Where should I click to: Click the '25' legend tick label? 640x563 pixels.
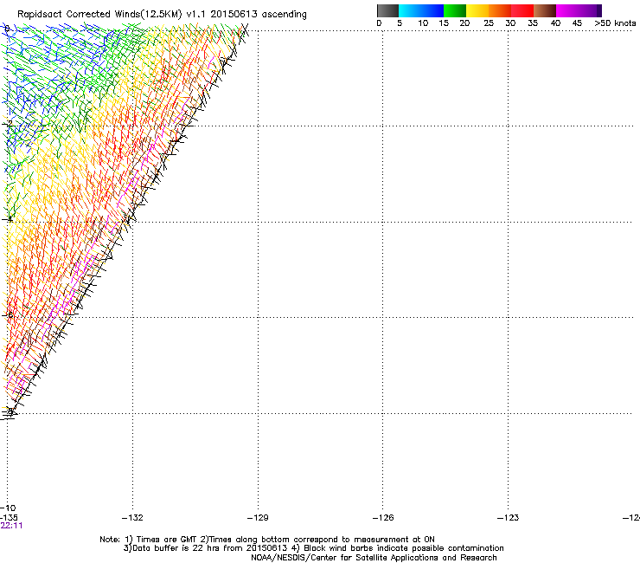pyautogui.click(x=489, y=23)
